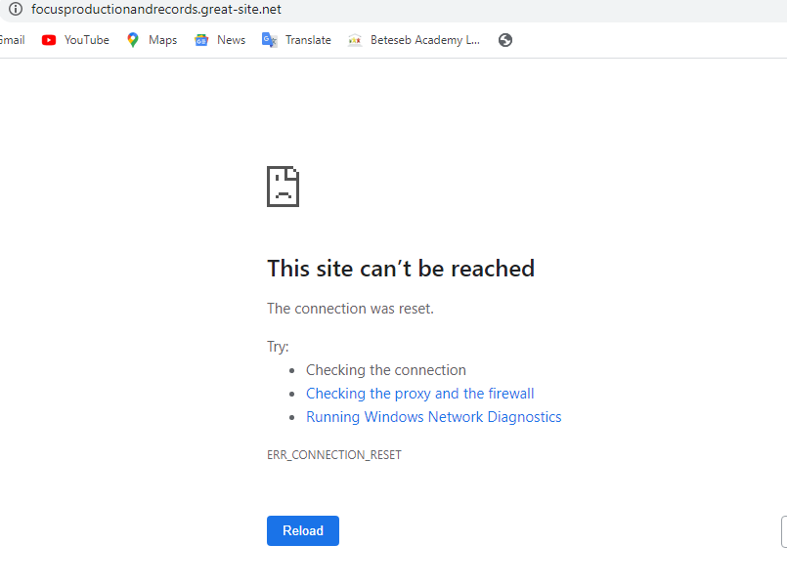Open the Translate bookmark label
The height and width of the screenshot is (587, 787).
308,40
